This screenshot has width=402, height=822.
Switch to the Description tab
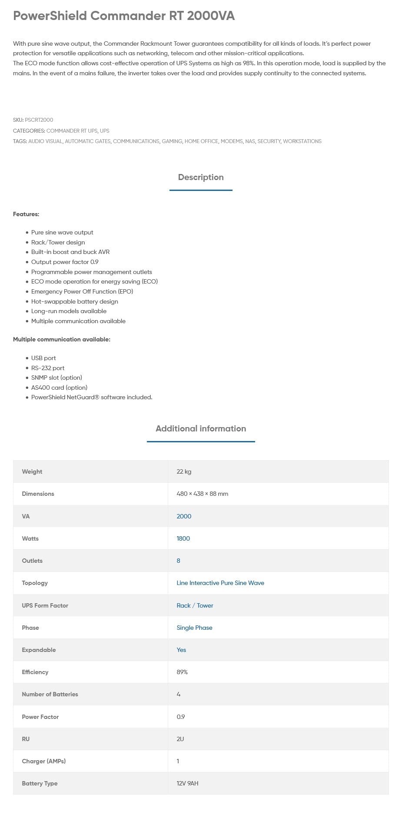pos(201,177)
